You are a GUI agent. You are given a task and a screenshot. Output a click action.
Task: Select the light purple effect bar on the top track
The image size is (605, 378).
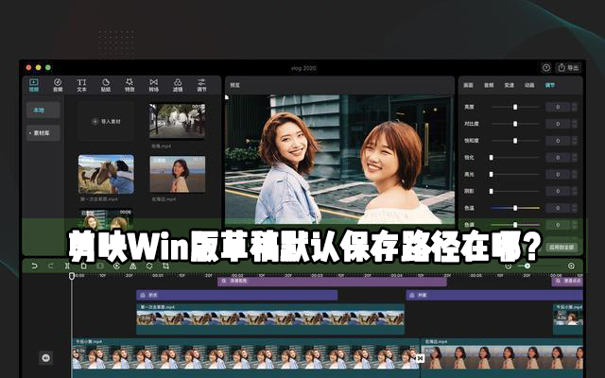point(332,282)
